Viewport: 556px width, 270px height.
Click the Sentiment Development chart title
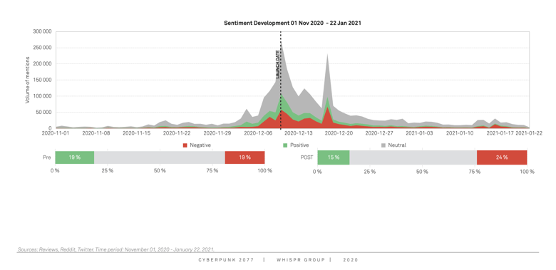pos(292,23)
